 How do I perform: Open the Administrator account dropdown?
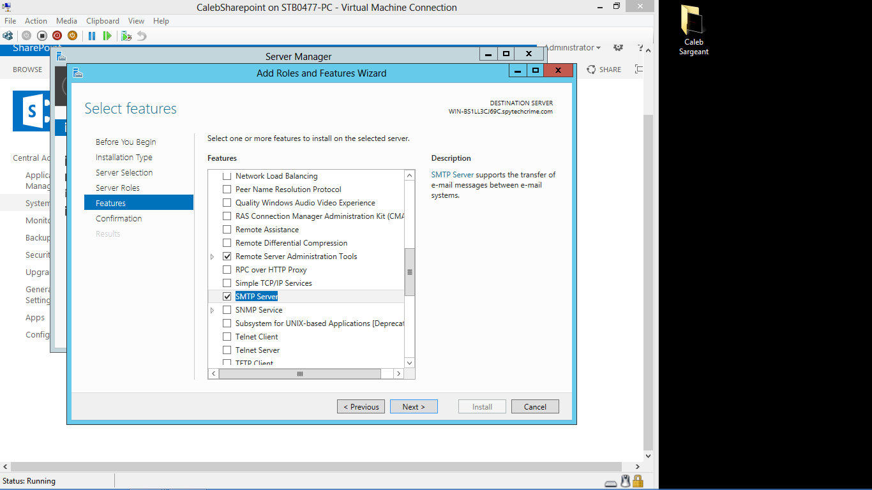tap(572, 48)
